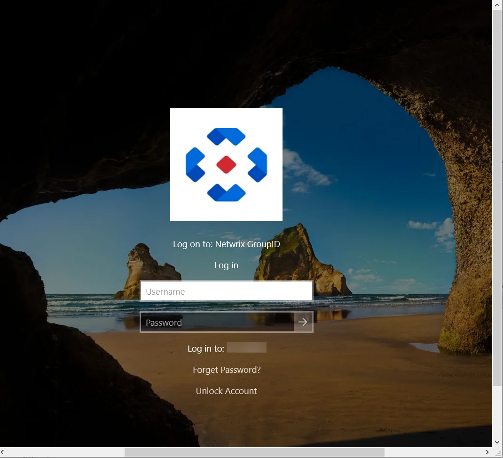This screenshot has height=458, width=503.
Task: Click the vertical scrollbar up arrow
Action: 497,5
